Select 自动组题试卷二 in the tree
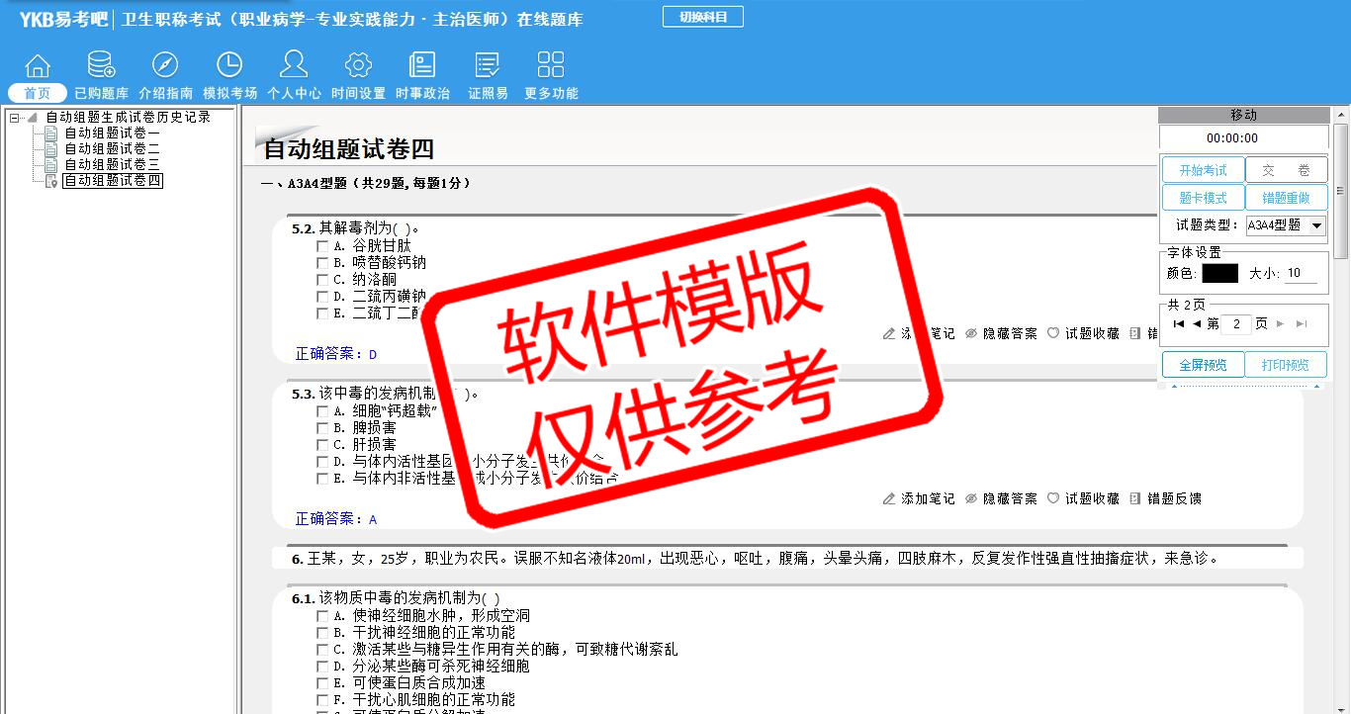The width and height of the screenshot is (1351, 714). pos(112,149)
